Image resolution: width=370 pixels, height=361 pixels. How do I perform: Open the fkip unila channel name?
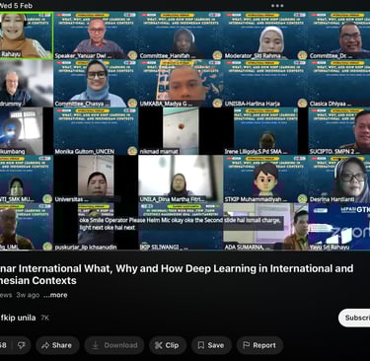click(x=18, y=318)
